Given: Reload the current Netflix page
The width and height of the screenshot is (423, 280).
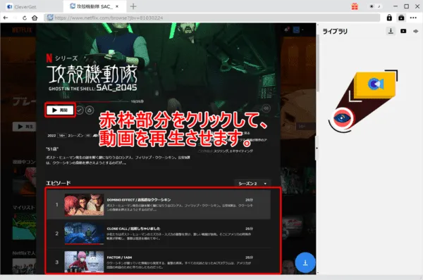Looking at the screenshot, I should click(25, 18).
